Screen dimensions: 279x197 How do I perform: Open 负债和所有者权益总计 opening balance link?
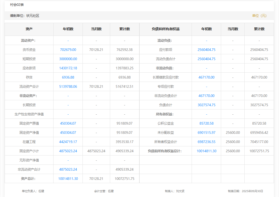206,151
